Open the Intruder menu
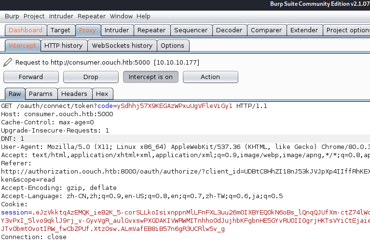 [61, 16]
